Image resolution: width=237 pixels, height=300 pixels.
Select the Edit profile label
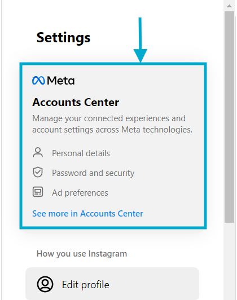pyautogui.click(x=86, y=285)
